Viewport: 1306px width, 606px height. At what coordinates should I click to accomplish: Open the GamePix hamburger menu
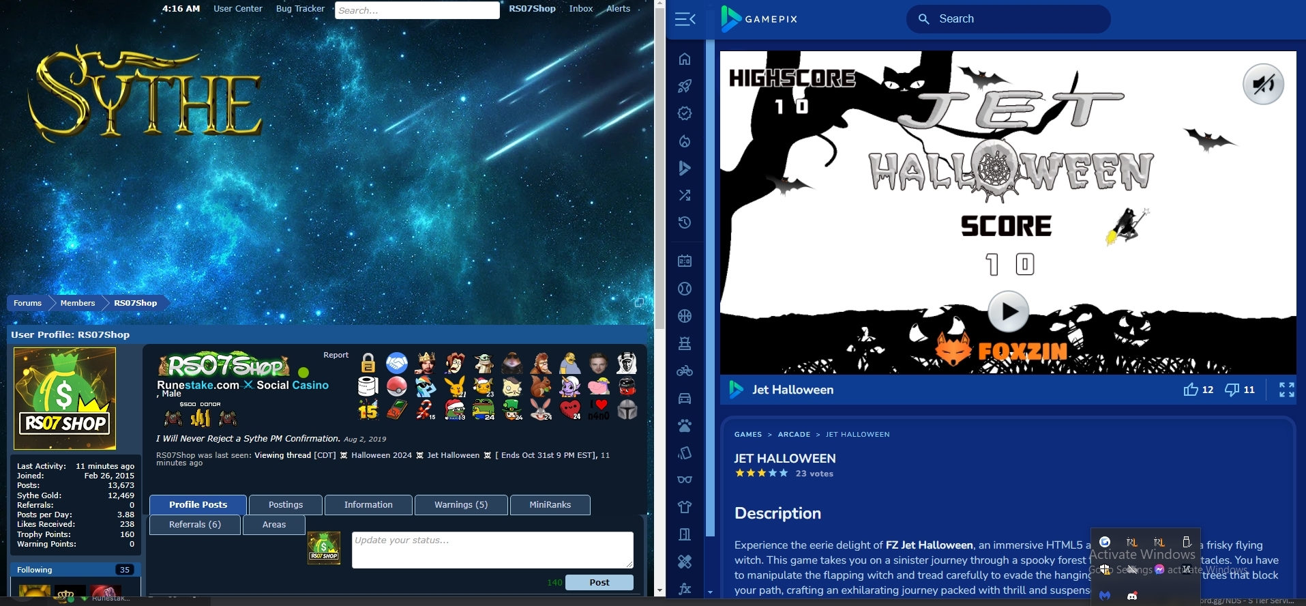685,19
